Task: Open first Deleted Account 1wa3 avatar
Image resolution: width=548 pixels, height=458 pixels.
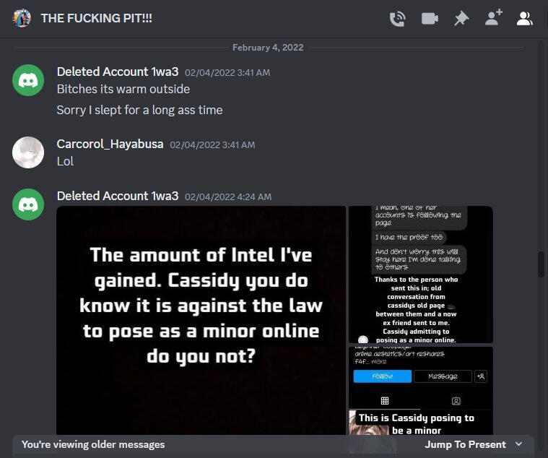Action: coord(28,80)
